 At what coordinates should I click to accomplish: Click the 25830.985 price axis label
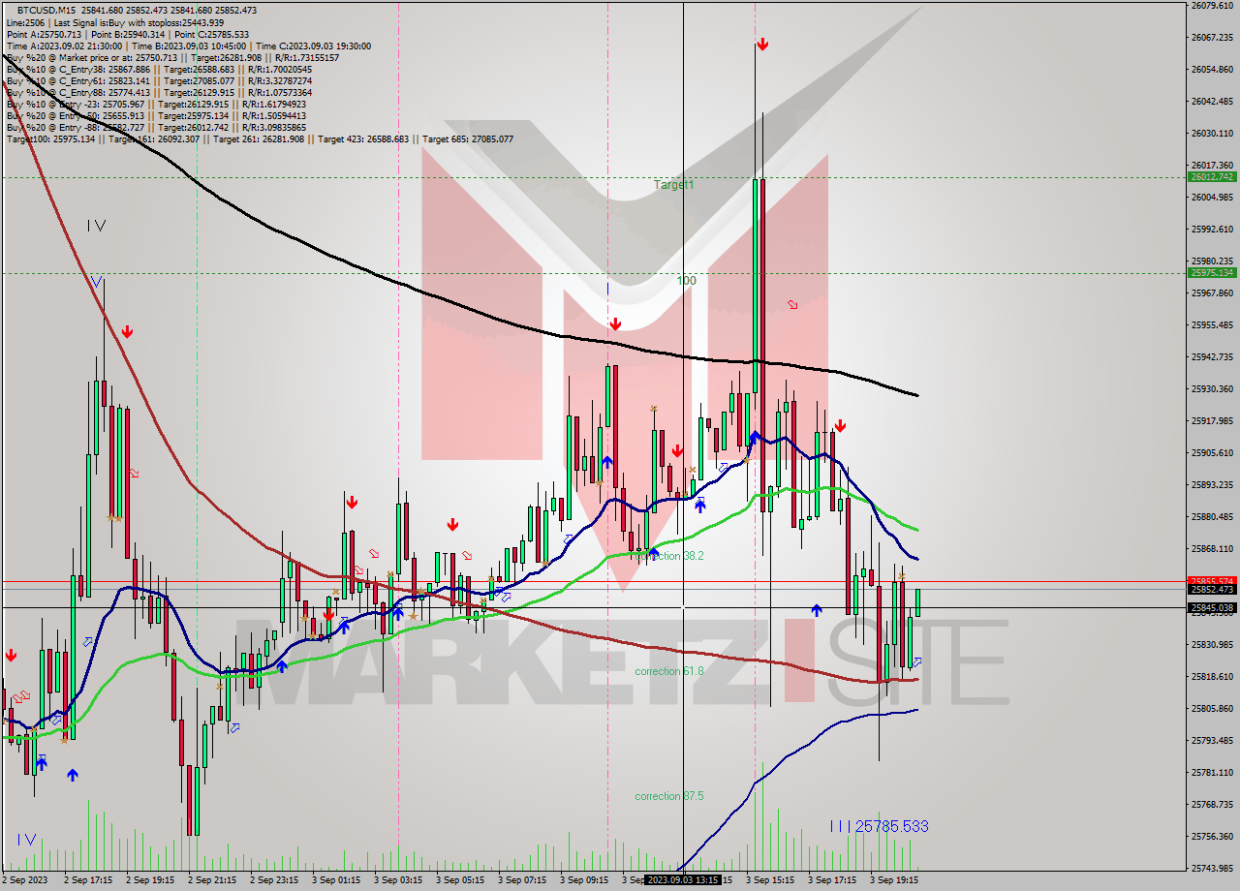(x=1212, y=645)
